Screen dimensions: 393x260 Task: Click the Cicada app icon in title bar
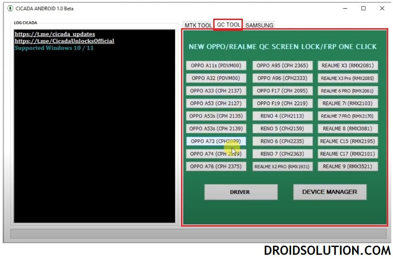click(10, 9)
